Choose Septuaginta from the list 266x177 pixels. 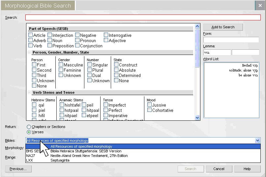click(x=143, y=160)
